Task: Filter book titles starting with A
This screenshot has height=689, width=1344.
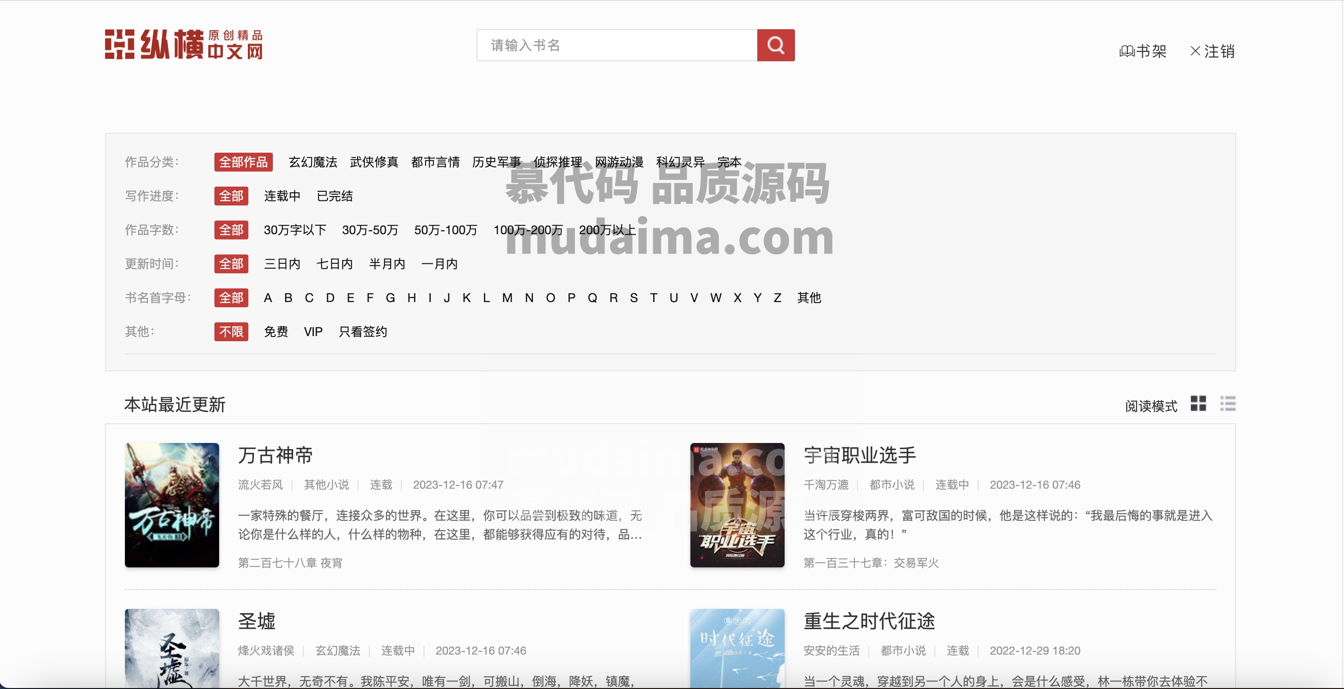Action: click(268, 298)
